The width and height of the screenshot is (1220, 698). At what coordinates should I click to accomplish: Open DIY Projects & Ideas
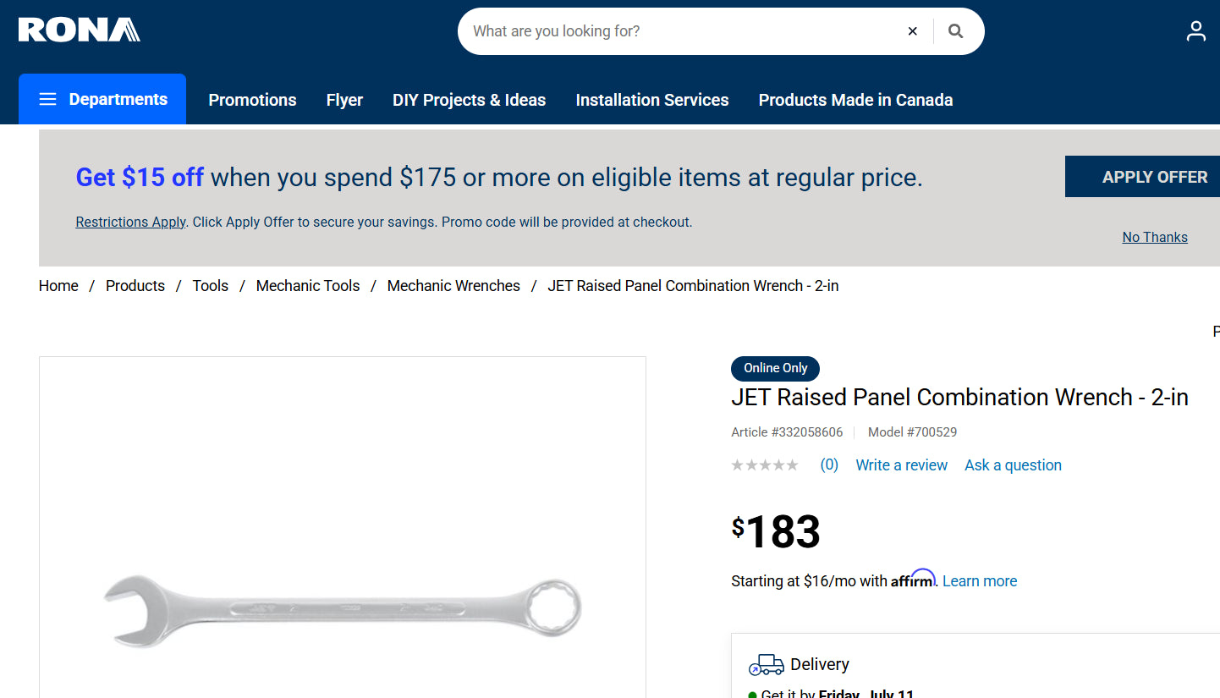click(469, 100)
